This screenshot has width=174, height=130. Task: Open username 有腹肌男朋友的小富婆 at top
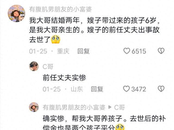[x=60, y=9]
